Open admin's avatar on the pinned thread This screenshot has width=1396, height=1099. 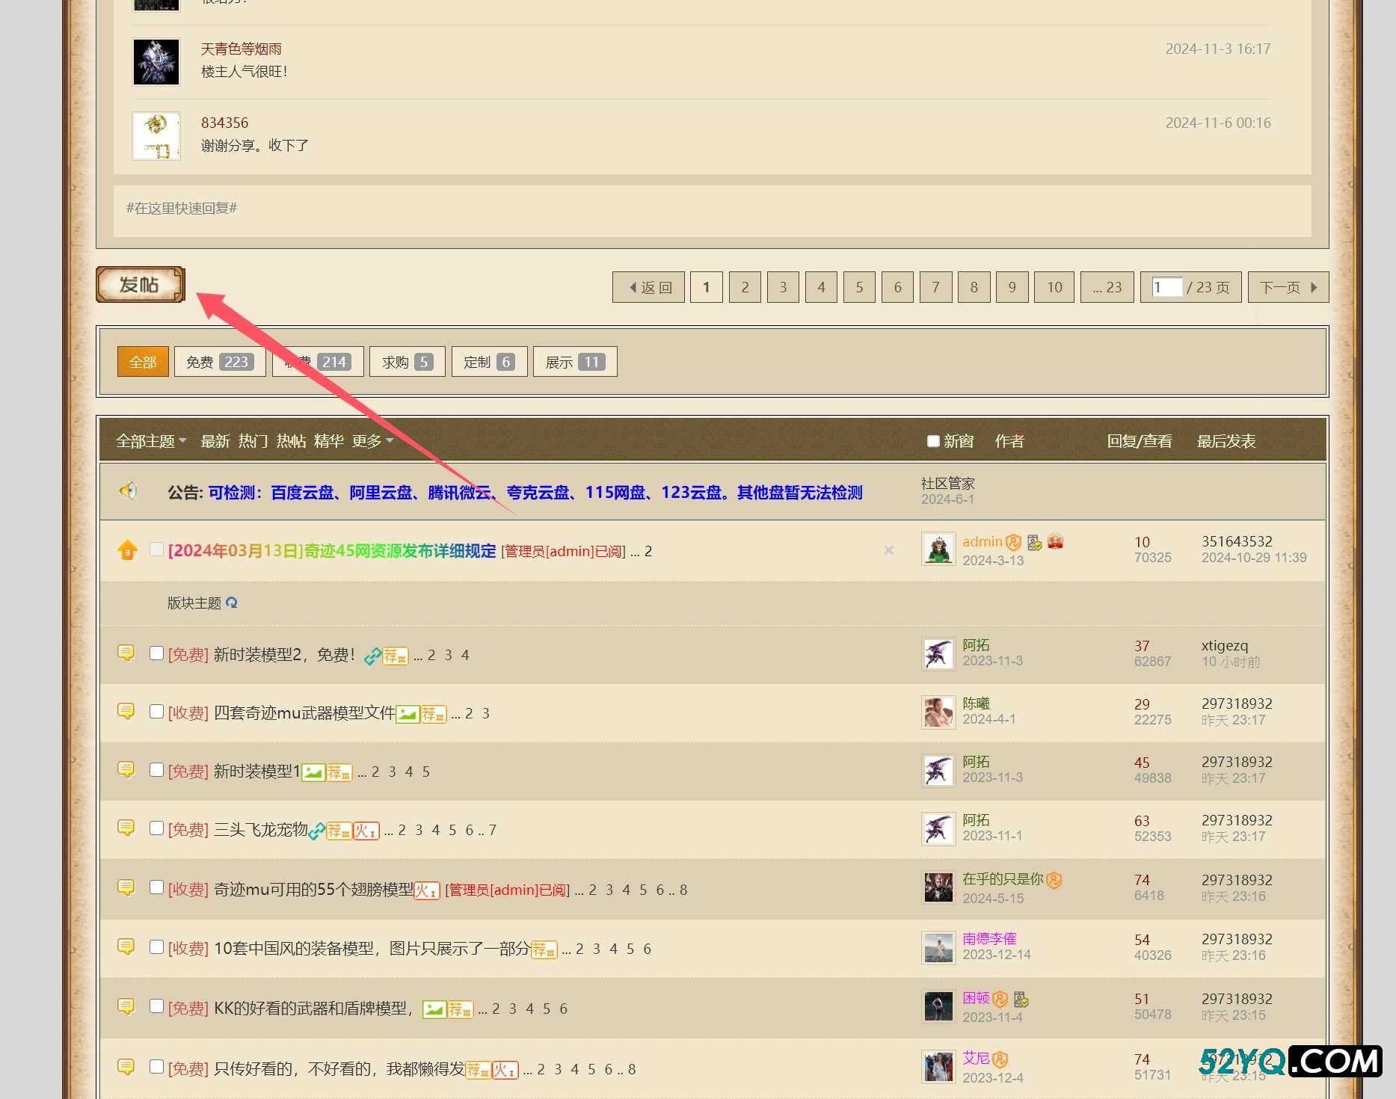(938, 549)
